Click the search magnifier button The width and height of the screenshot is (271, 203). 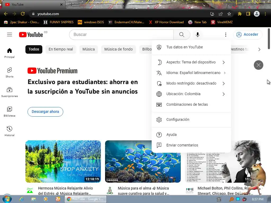(x=182, y=35)
